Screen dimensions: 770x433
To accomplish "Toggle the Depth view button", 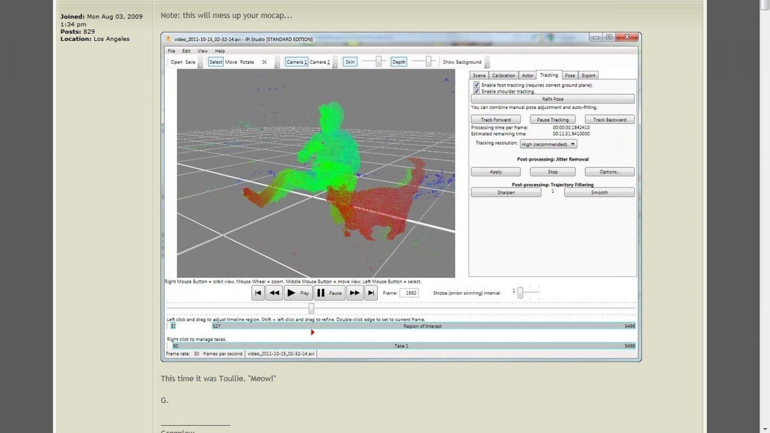I will pos(399,62).
